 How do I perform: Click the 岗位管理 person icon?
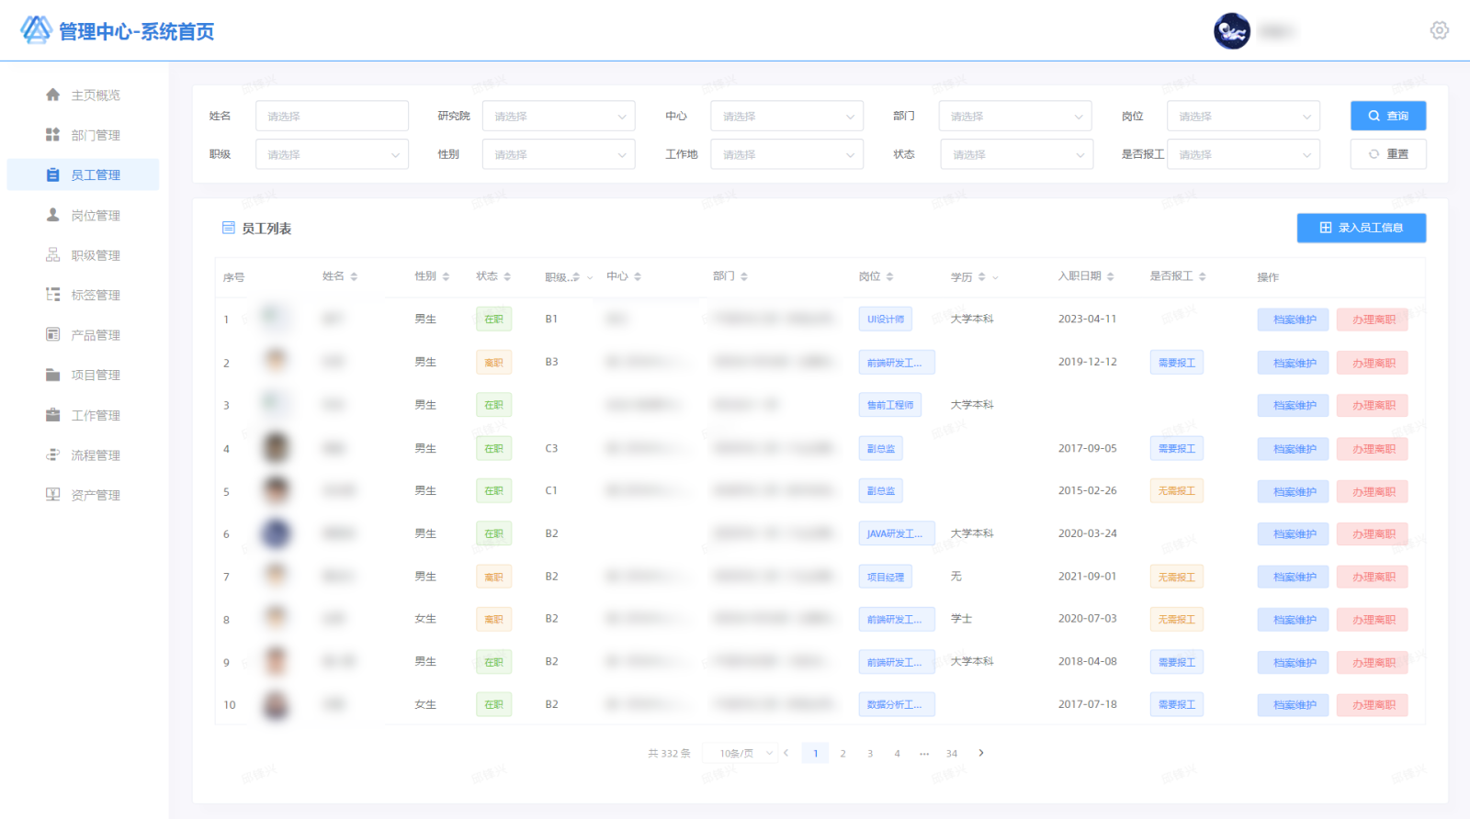coord(52,215)
